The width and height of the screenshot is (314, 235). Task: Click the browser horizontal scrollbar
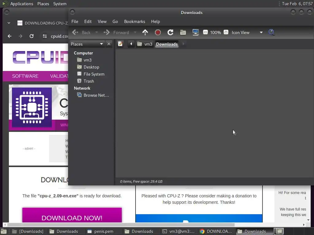pyautogui.click(x=121, y=225)
